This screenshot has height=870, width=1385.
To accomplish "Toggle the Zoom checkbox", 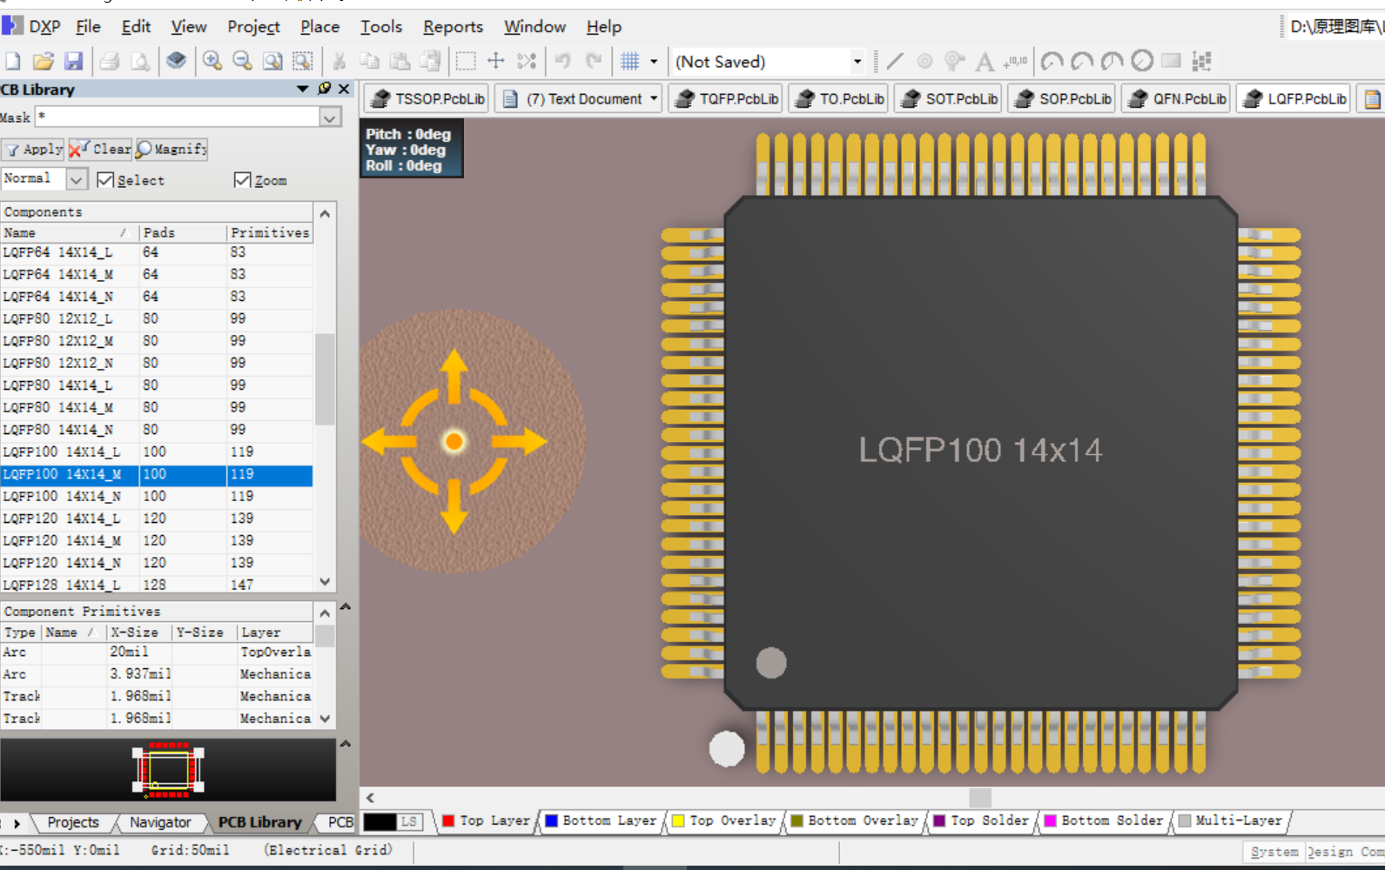I will (243, 180).
